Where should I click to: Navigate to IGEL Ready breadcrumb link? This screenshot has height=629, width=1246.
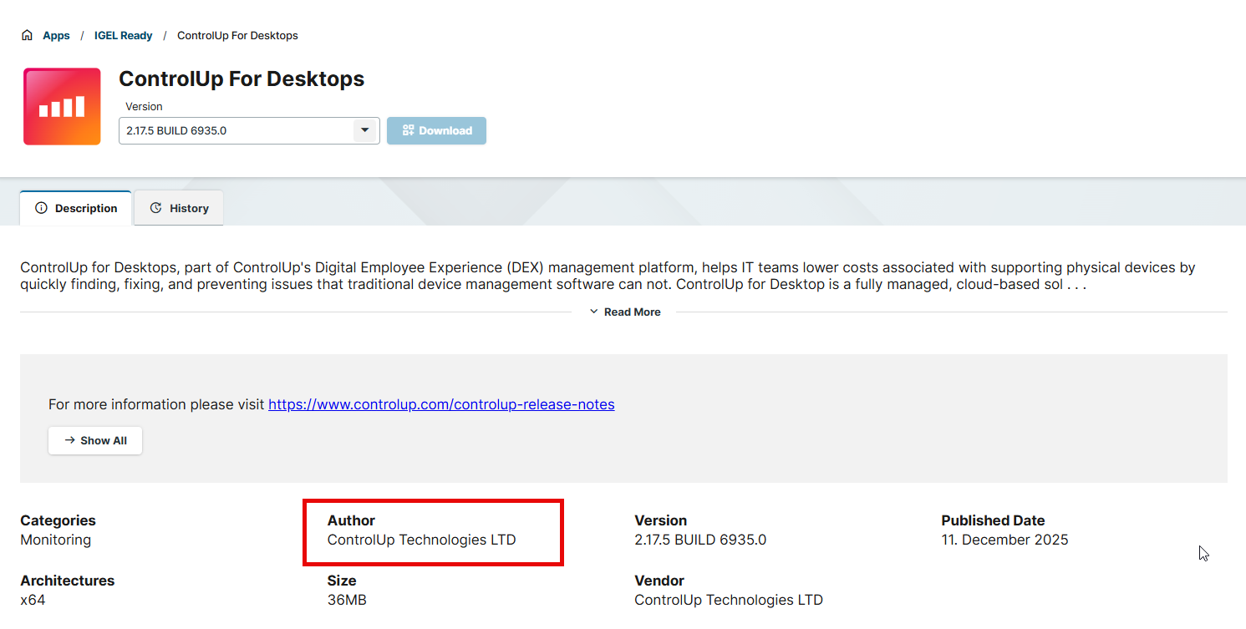point(124,35)
